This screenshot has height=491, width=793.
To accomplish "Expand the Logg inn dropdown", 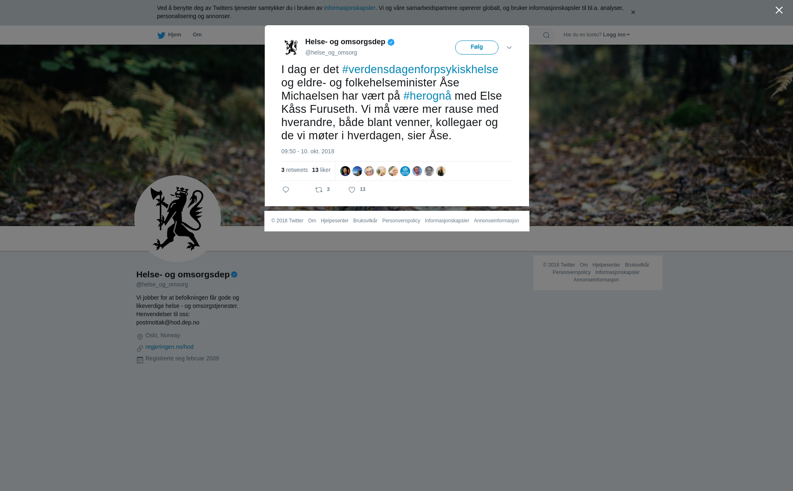I will (x=616, y=35).
